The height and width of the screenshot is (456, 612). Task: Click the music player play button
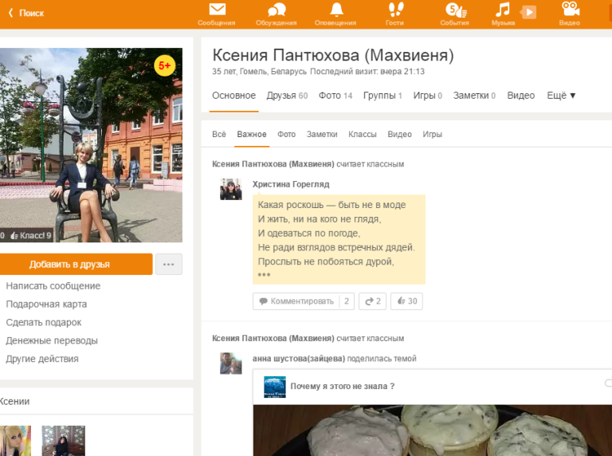[528, 12]
